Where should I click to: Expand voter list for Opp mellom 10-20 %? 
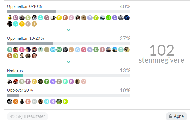point(69,62)
